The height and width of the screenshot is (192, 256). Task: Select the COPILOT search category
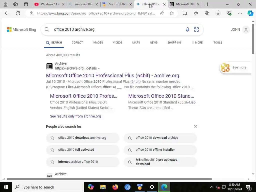pyautogui.click(x=77, y=42)
